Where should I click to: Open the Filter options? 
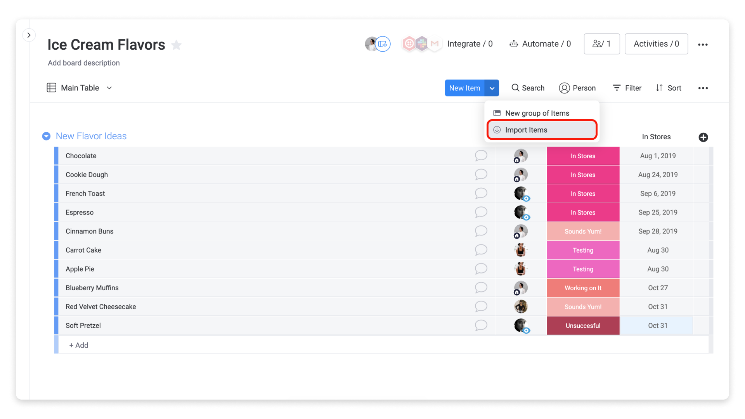(x=627, y=88)
